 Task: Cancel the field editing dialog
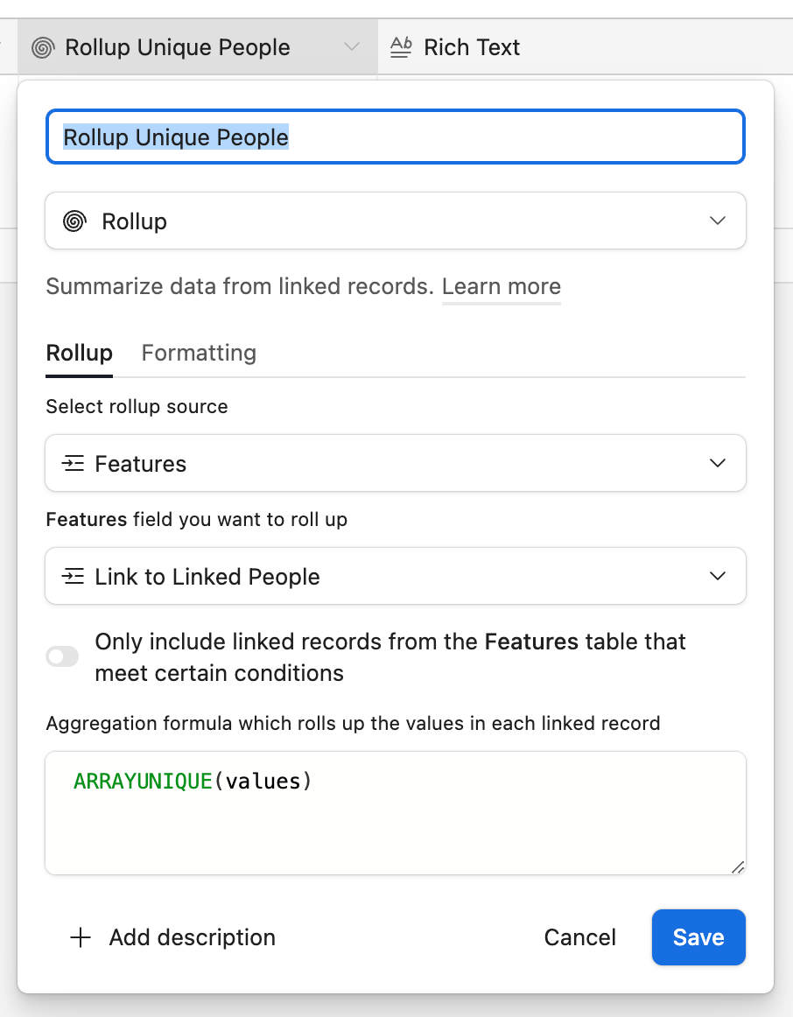(579, 937)
